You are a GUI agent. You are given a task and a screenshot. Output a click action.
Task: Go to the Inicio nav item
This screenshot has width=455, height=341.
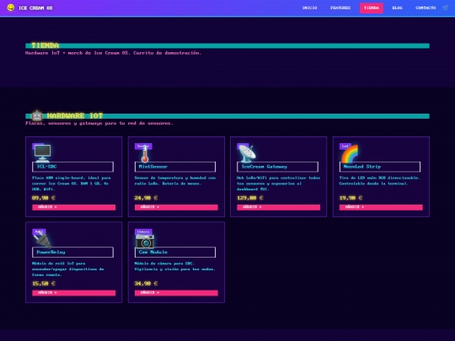(309, 8)
